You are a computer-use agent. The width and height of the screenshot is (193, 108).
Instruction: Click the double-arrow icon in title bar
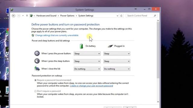click(136, 9)
